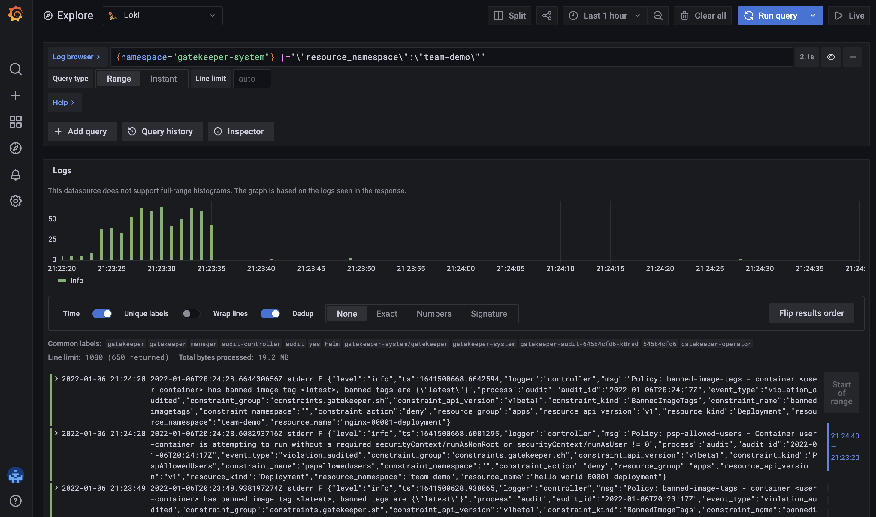Click the zoom out time range icon

(657, 16)
